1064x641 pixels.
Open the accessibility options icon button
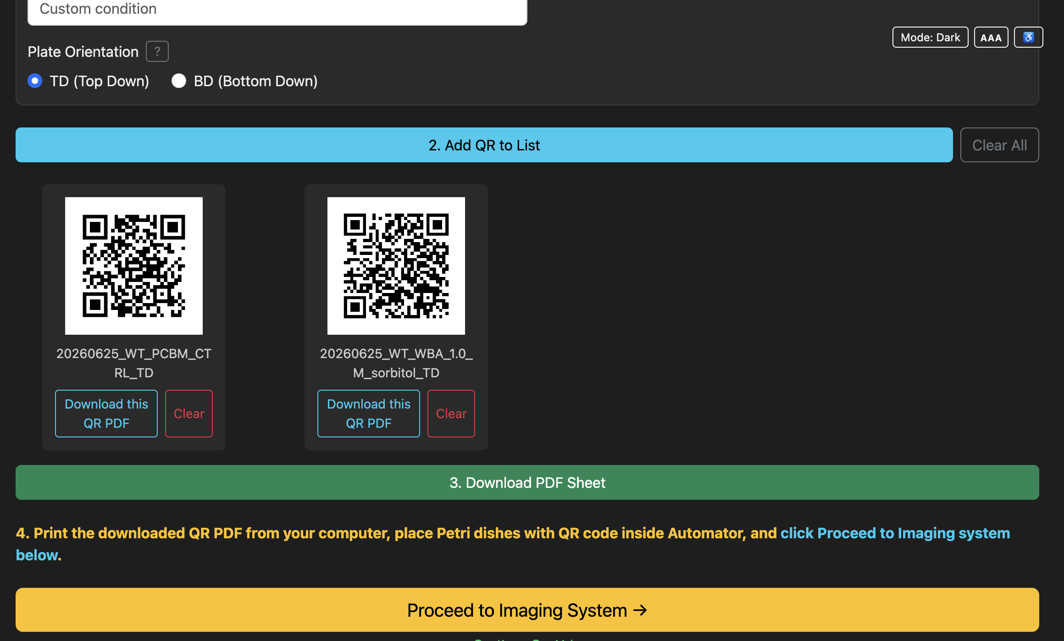(1028, 37)
